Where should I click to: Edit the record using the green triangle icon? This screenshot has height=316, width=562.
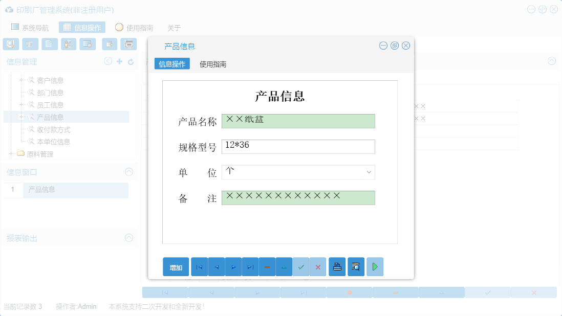coord(284,266)
